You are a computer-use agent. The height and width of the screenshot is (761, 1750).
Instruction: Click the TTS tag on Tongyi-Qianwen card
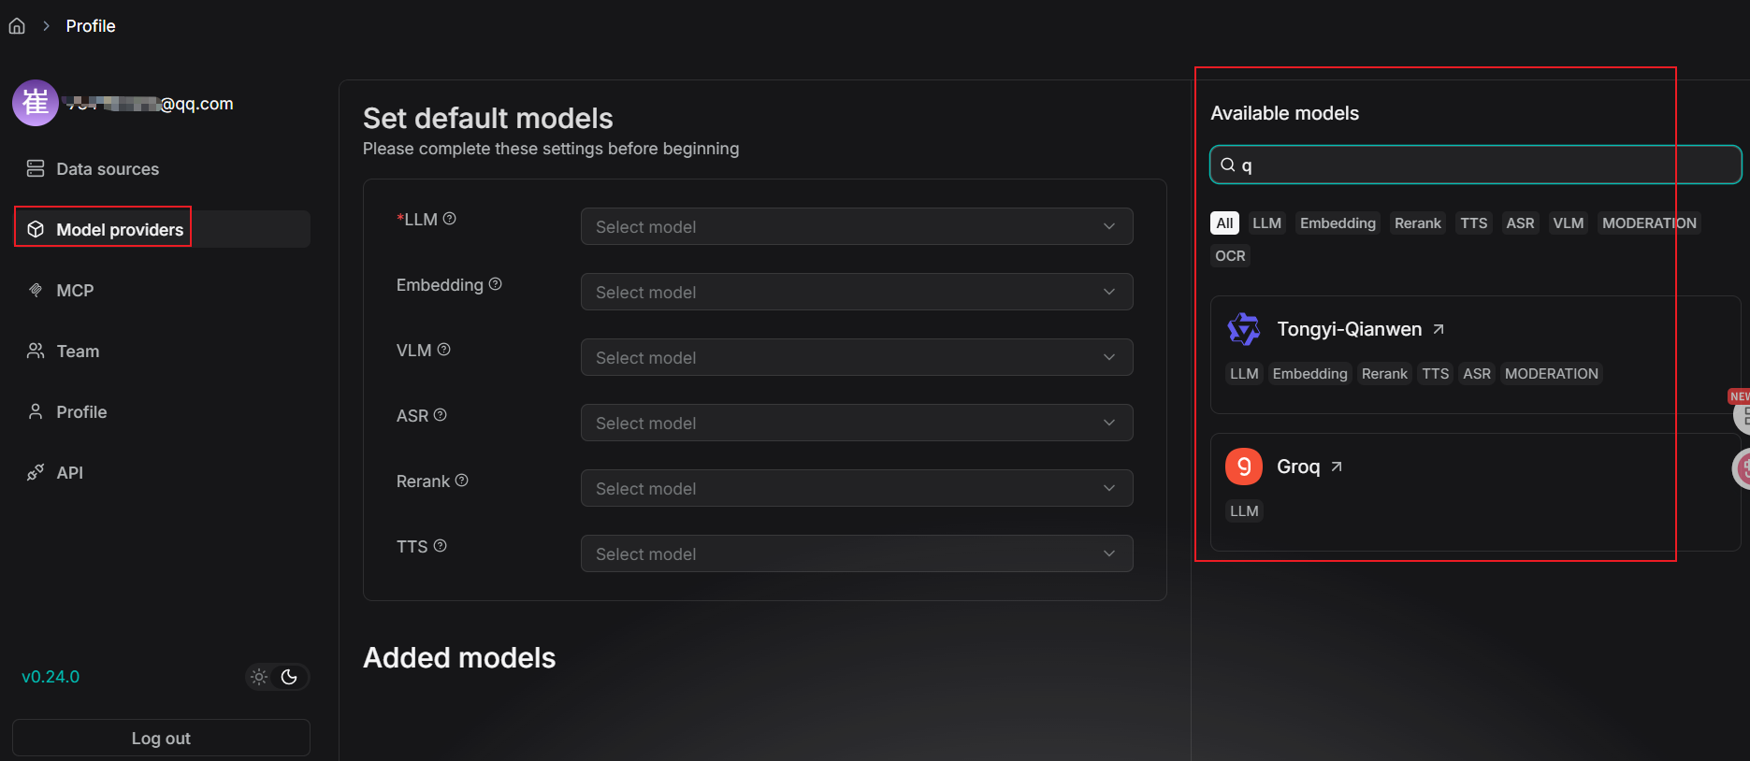1435,374
